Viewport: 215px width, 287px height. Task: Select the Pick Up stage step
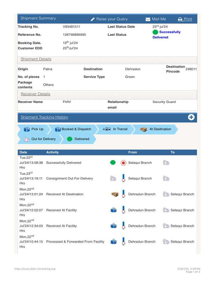(x=34, y=129)
